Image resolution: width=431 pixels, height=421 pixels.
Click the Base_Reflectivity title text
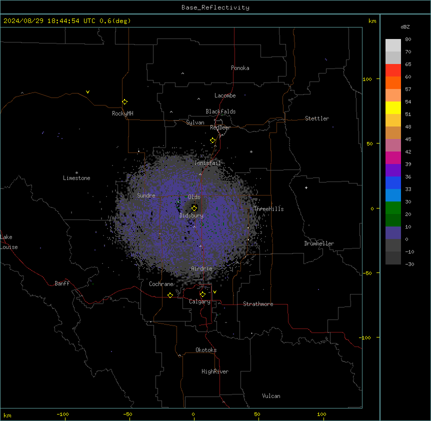click(215, 7)
